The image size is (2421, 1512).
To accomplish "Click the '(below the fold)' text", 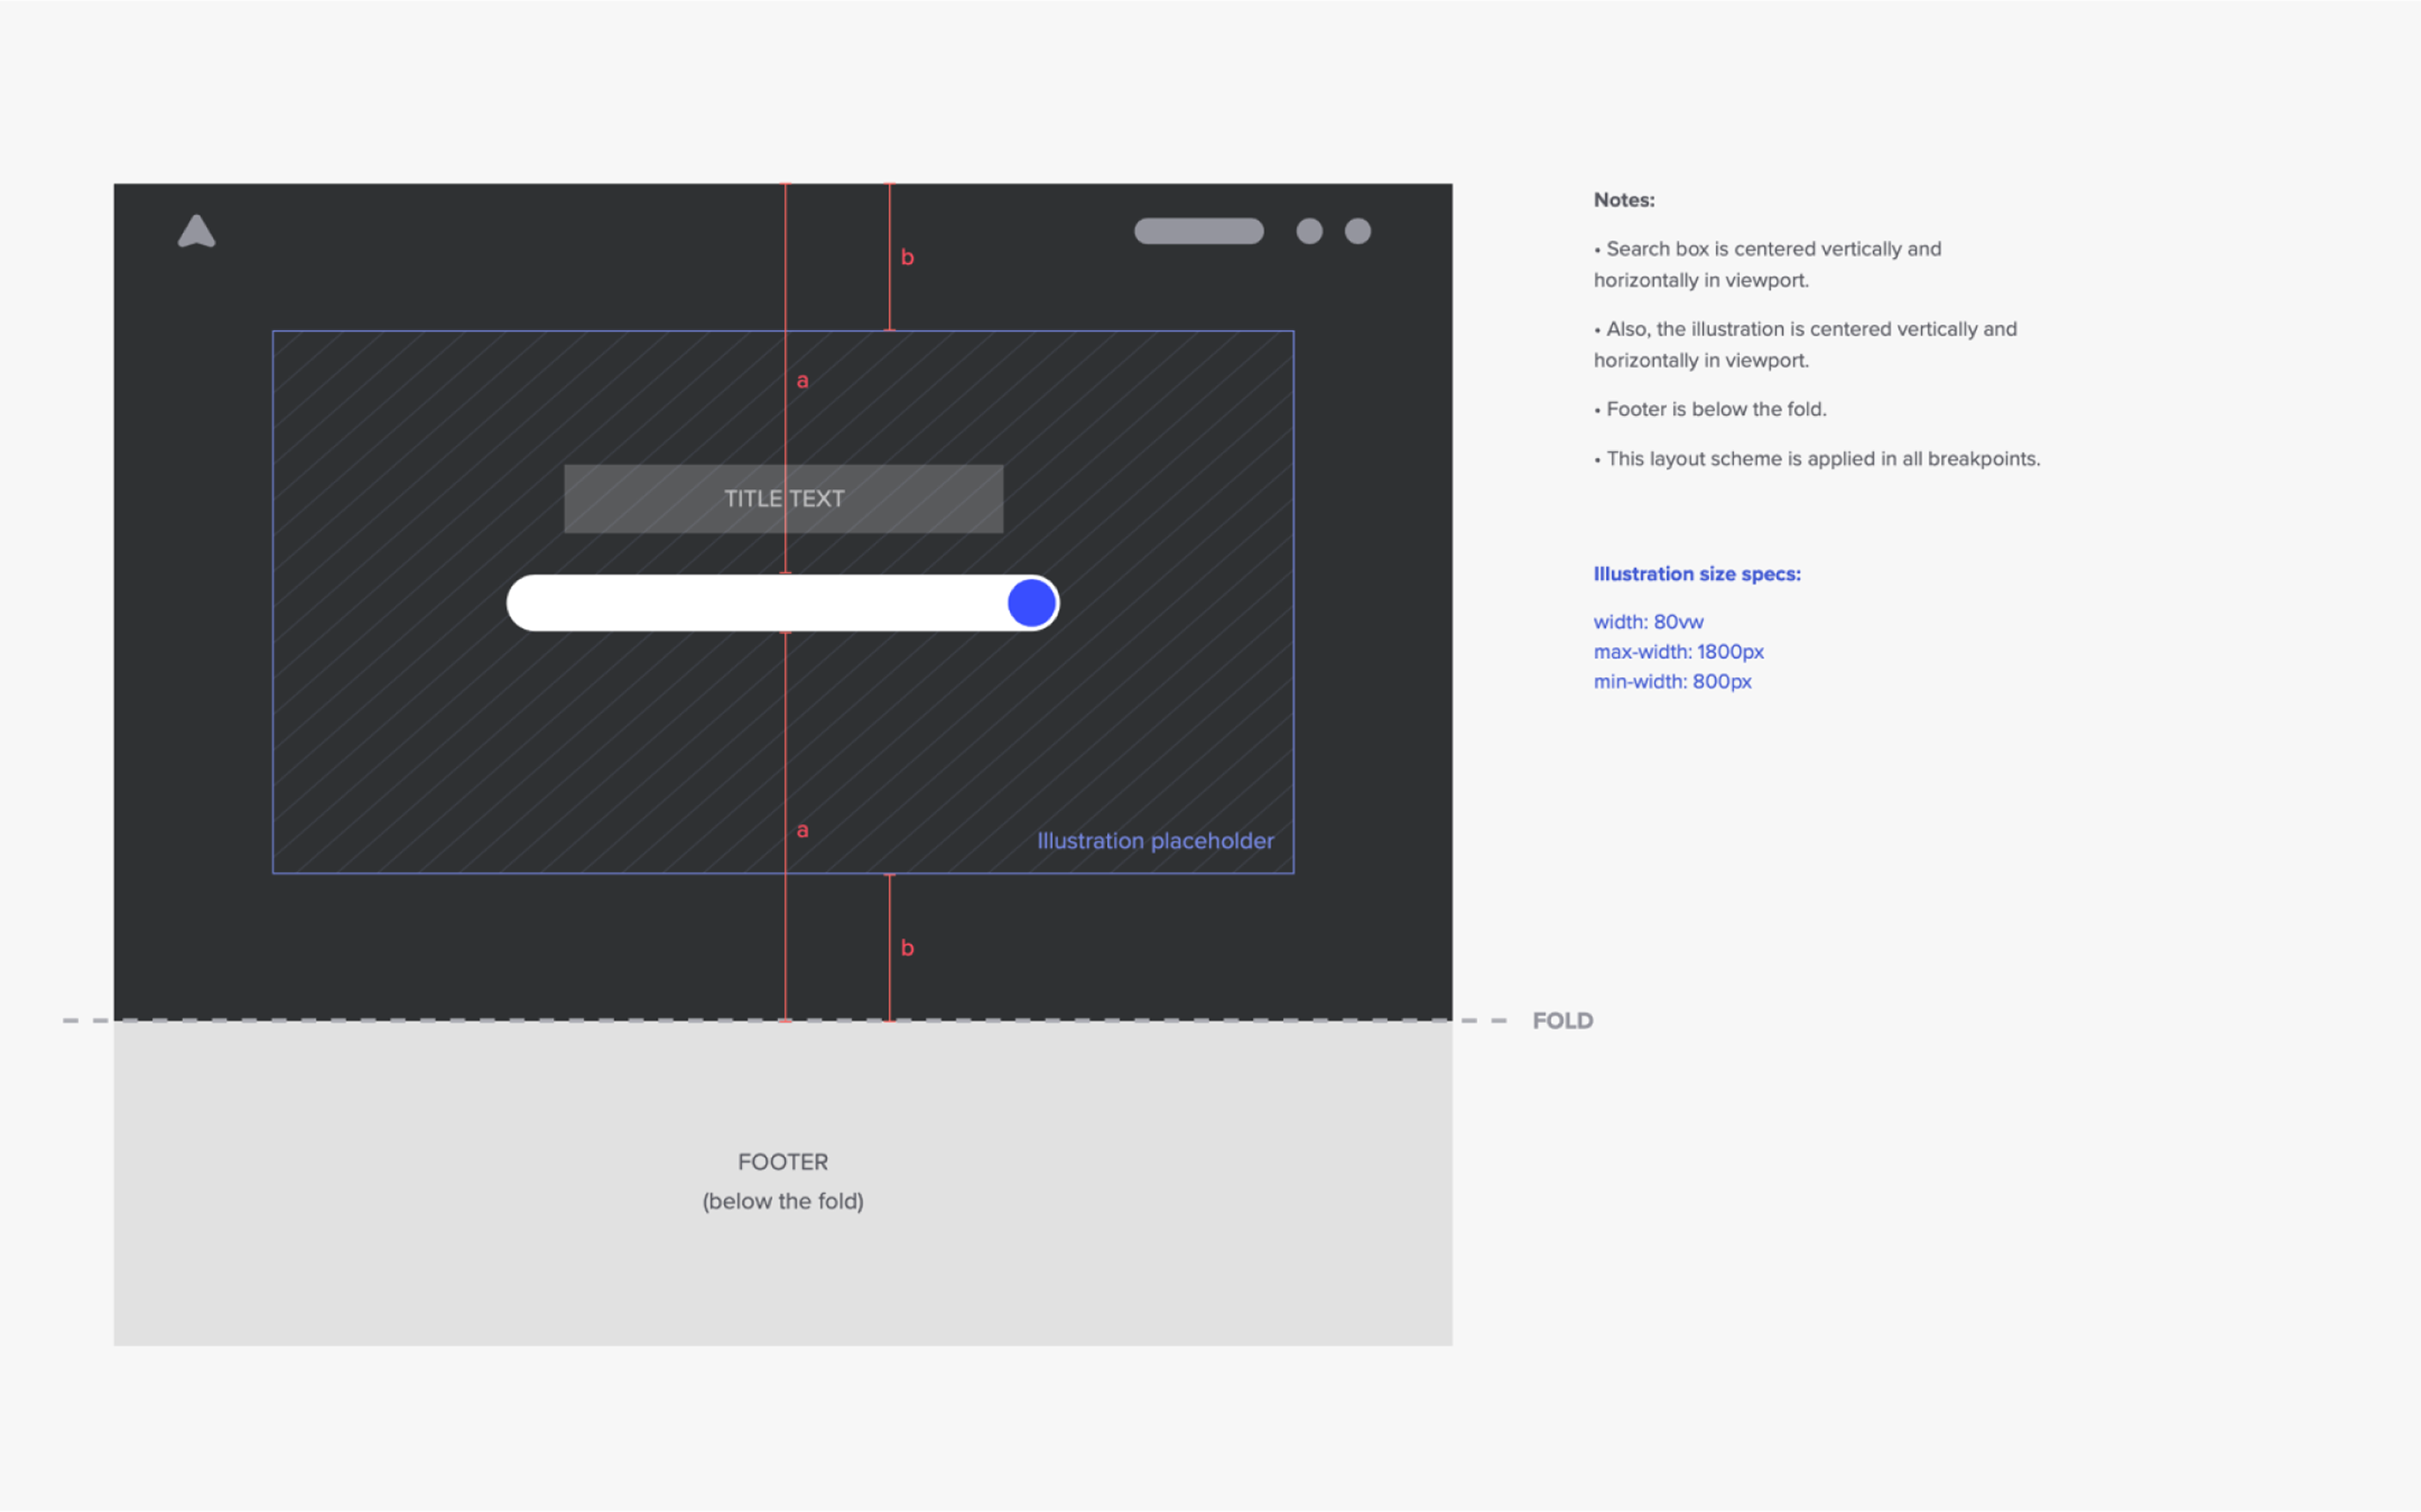I will click(783, 1201).
